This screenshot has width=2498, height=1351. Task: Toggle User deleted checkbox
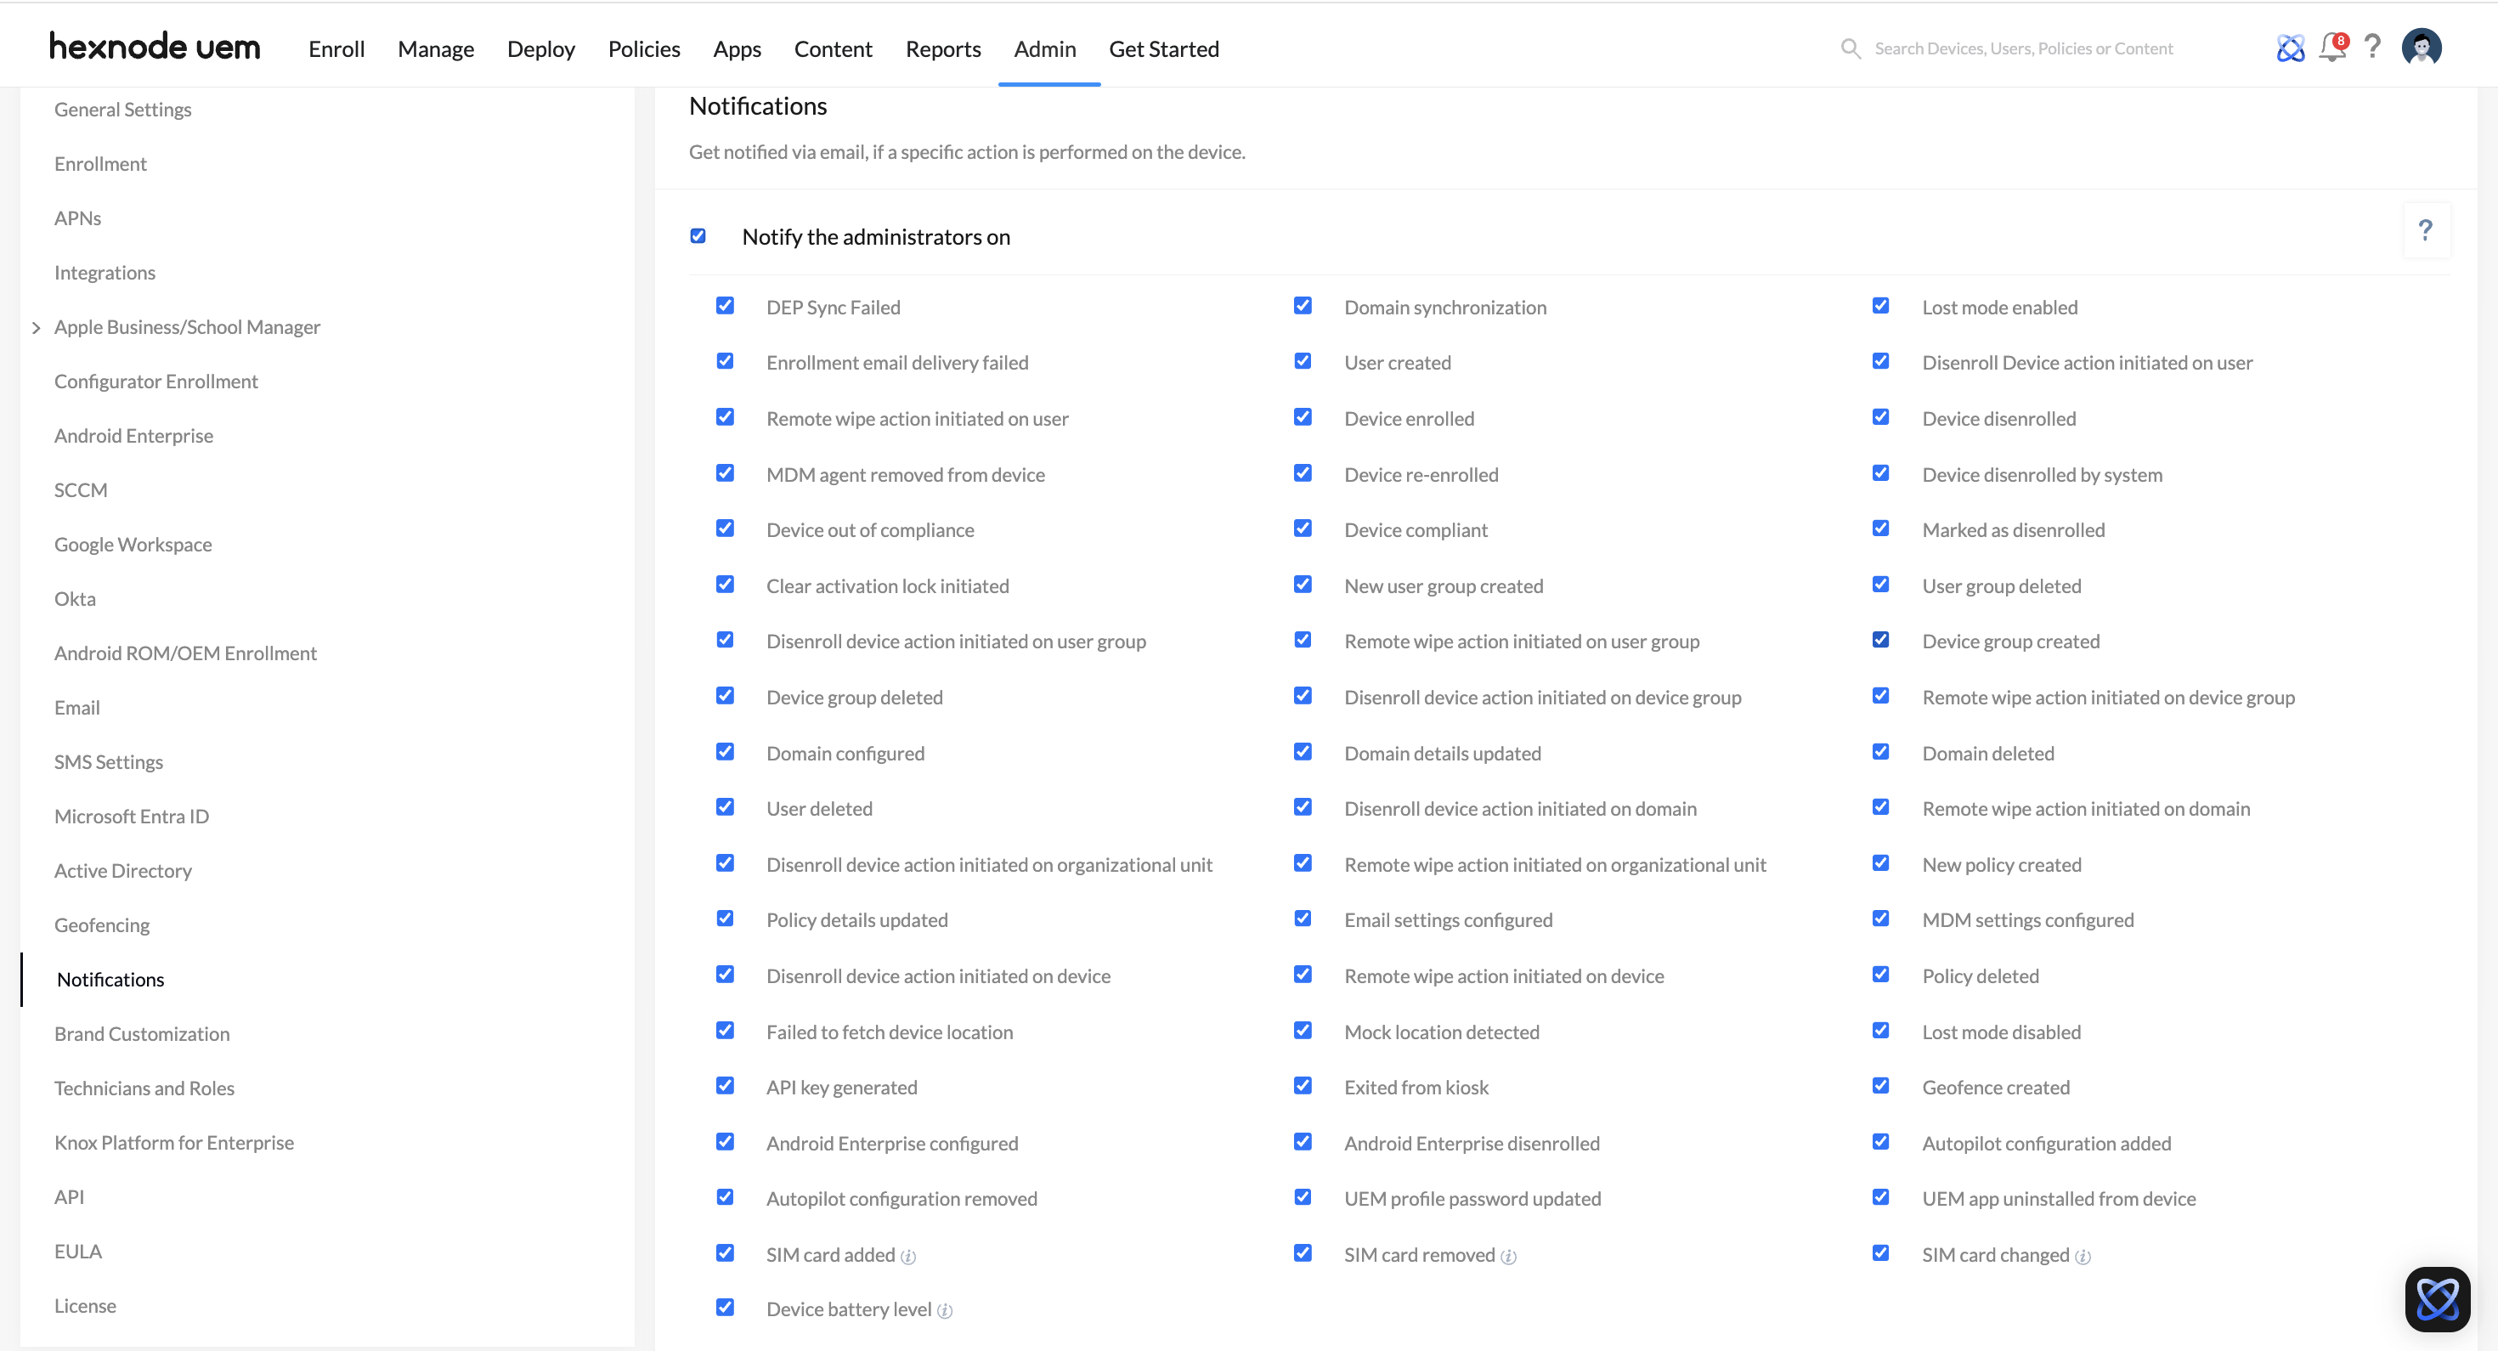point(725,807)
